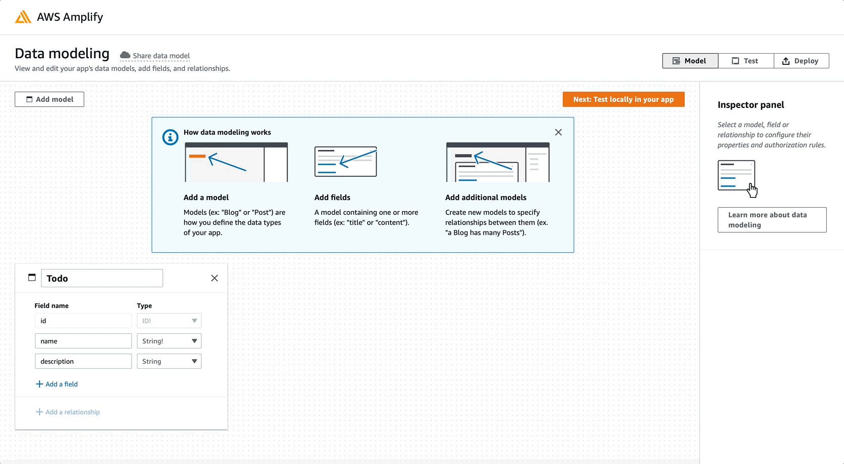Click the Add model button

[x=49, y=99]
